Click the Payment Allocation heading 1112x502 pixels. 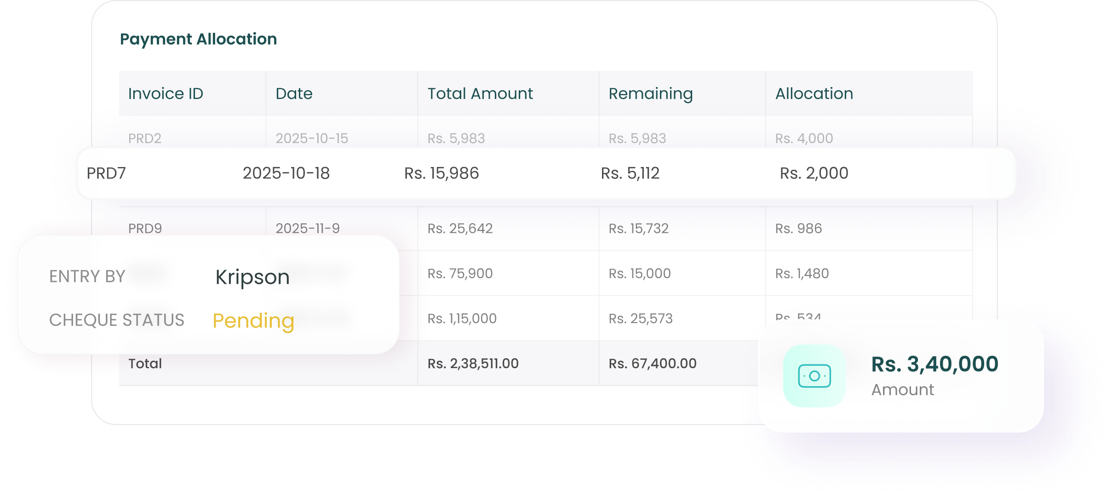(198, 39)
